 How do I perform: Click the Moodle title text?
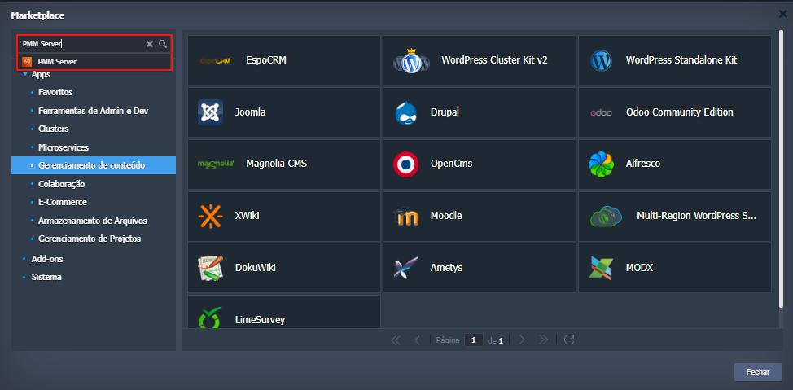coord(446,216)
